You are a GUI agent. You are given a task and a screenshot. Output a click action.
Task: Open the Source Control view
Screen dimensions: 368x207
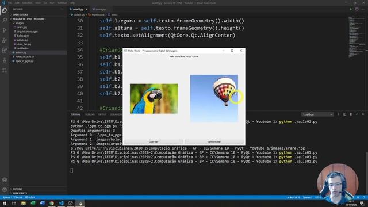coord(5,30)
